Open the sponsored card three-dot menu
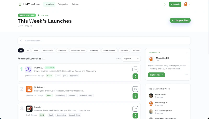 tap(187, 75)
